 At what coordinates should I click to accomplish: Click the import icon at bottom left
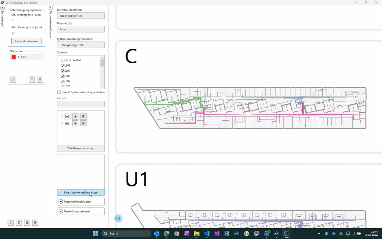11,223
